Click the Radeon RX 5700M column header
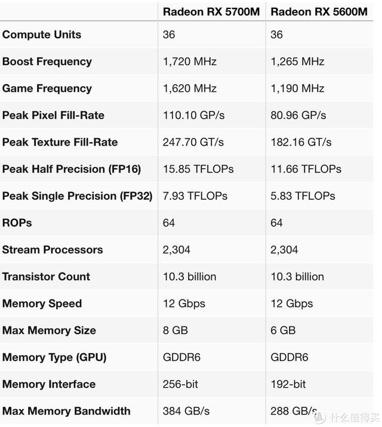Screen dimensions: 382x427 211,11
